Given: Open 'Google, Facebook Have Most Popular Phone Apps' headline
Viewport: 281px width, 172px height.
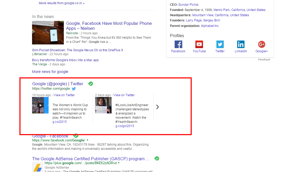Looking at the screenshot, I should tap(109, 26).
